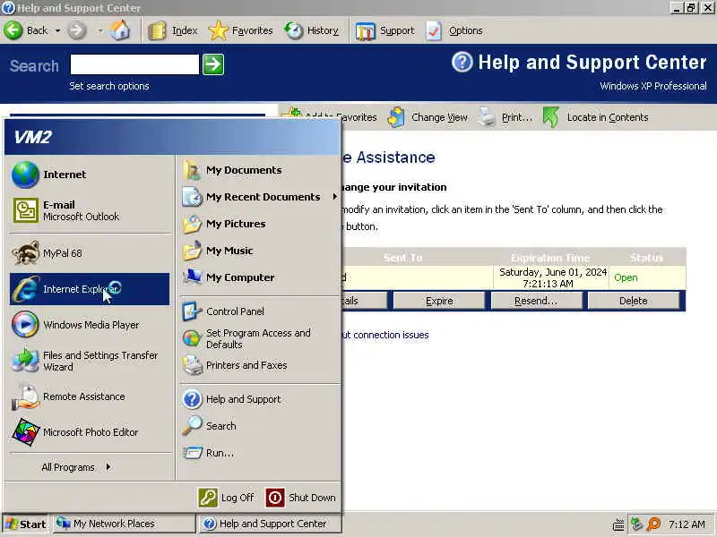Screen dimensions: 717x537
Task: Open Remote Assistance in Start menu
Action: click(x=90, y=396)
